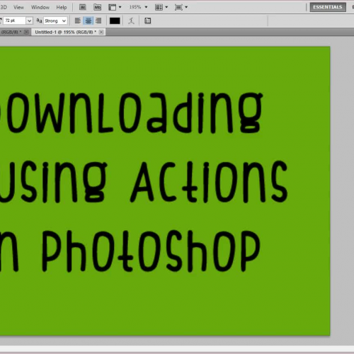Switch to the Untitled-1 @ 195% document tab
The height and width of the screenshot is (354, 354).
click(x=65, y=32)
